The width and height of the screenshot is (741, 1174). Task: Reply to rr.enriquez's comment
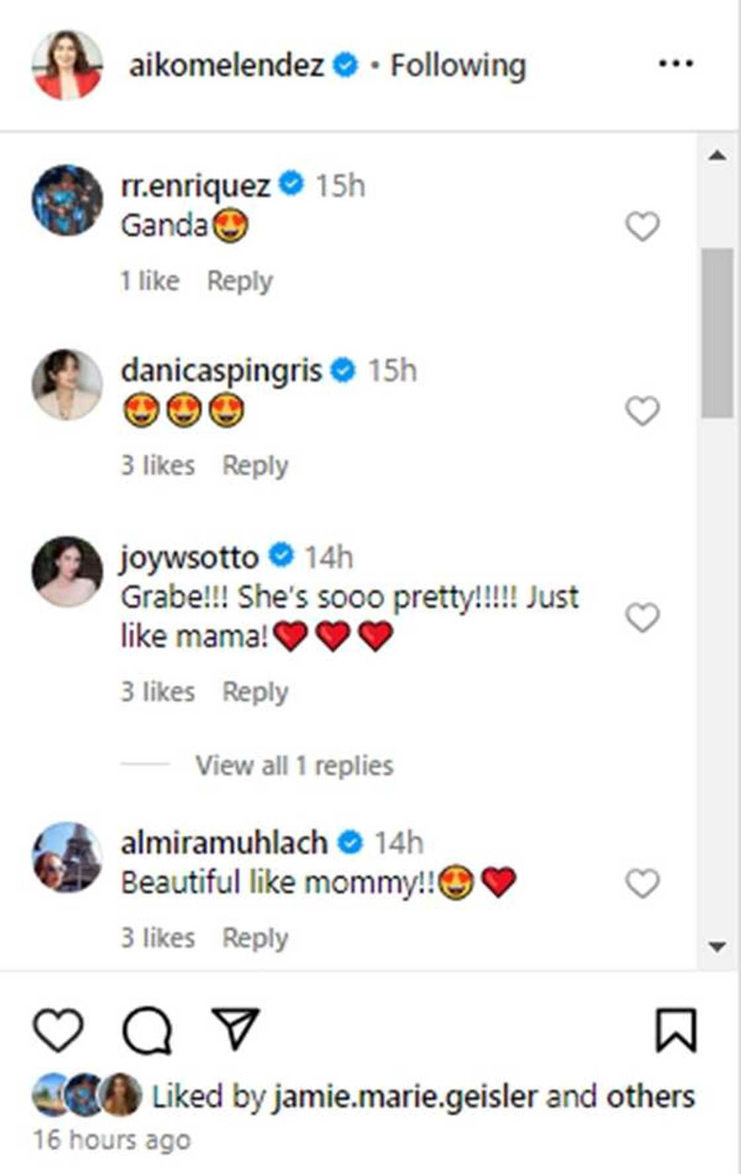click(240, 281)
